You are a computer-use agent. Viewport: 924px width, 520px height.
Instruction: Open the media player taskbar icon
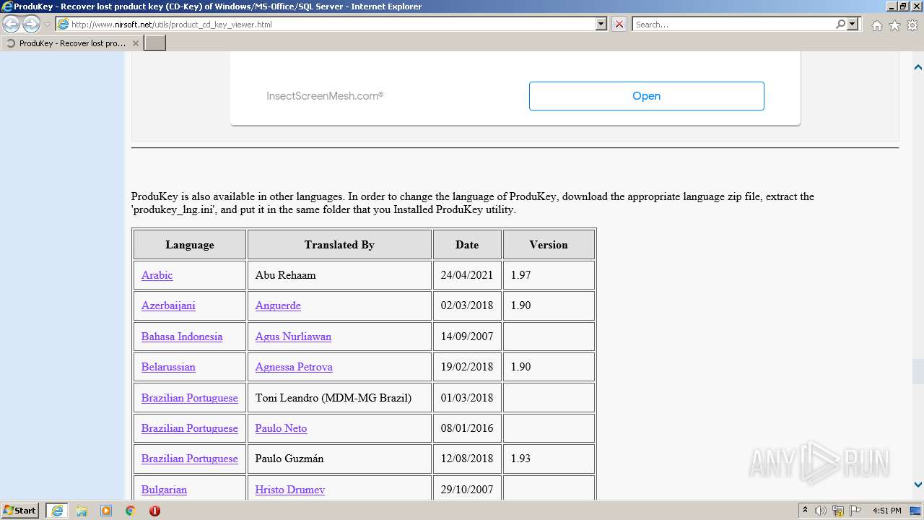[106, 511]
